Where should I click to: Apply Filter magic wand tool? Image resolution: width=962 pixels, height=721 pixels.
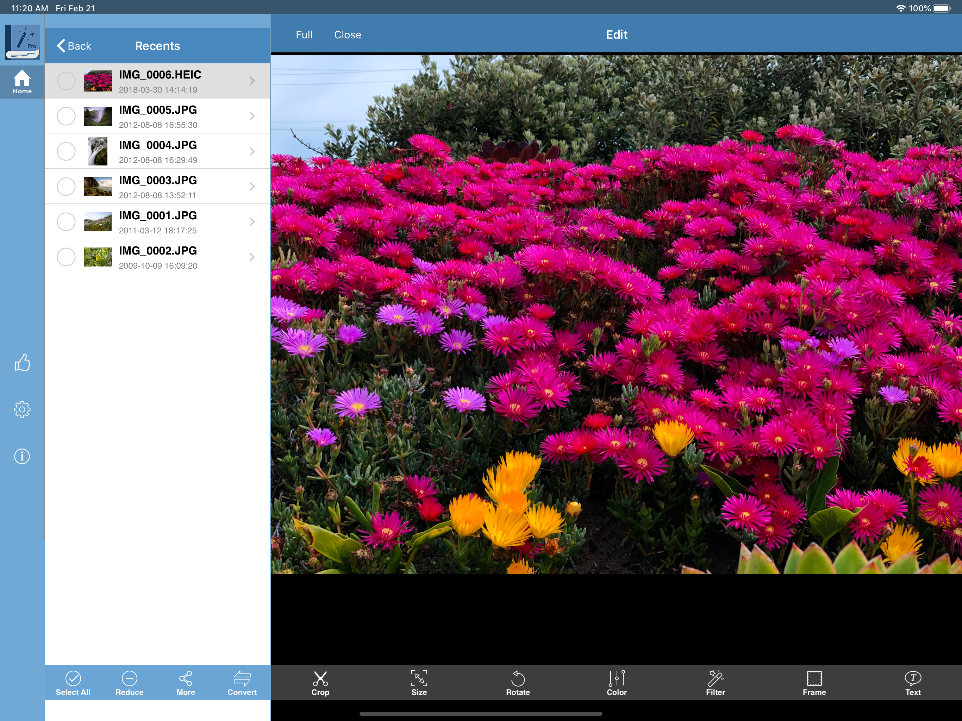point(715,683)
